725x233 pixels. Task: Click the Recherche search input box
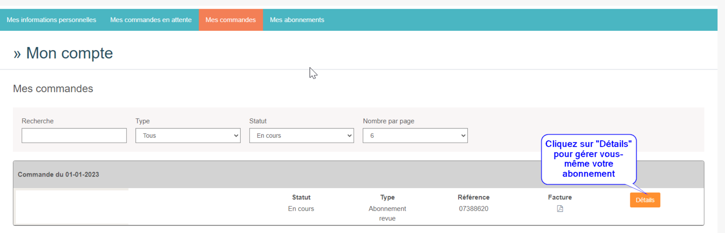tap(74, 136)
